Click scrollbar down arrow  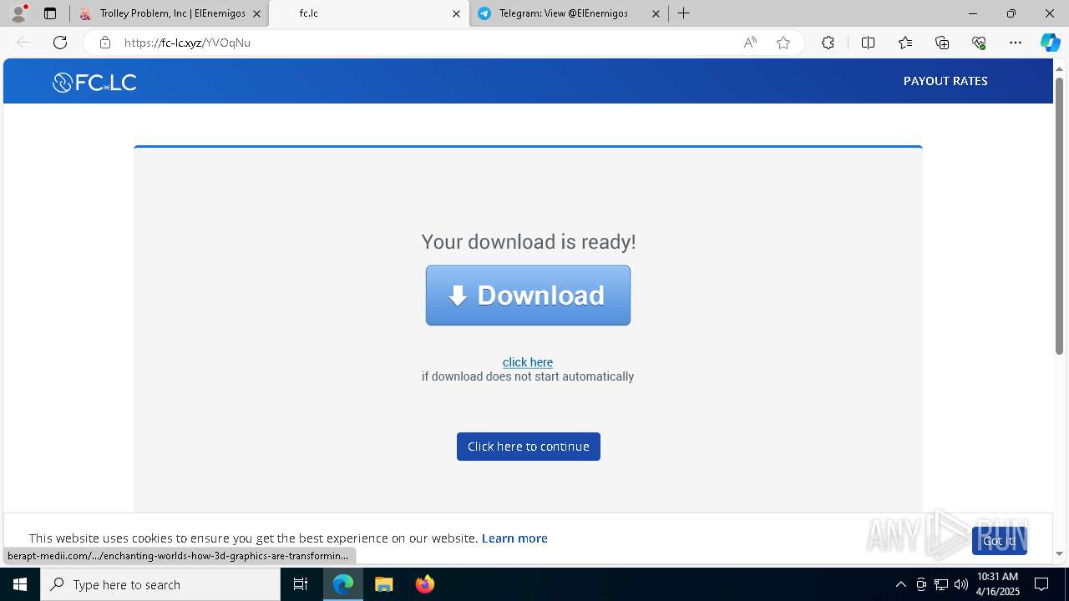[x=1059, y=553]
